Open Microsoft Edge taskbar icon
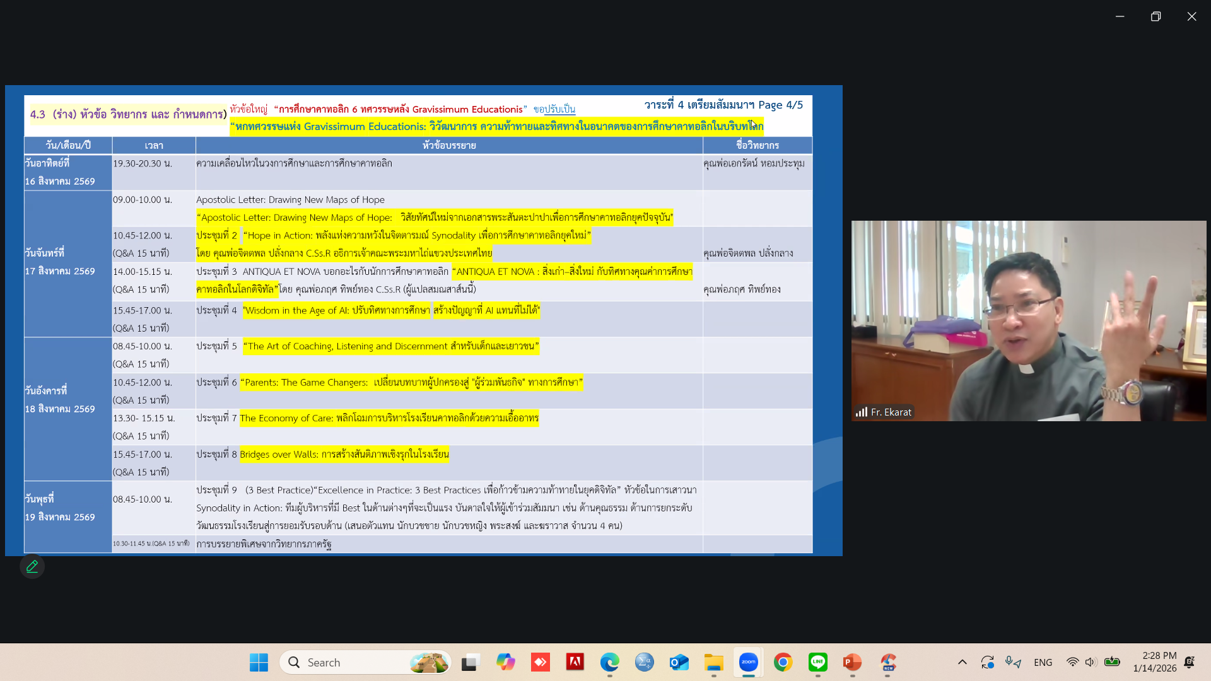Screen dimensions: 1211x681 [x=609, y=662]
